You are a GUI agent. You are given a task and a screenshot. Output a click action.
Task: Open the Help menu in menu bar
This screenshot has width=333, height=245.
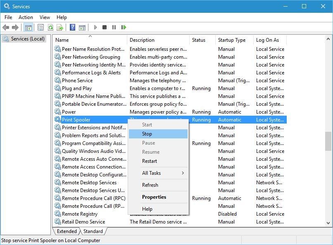point(62,17)
